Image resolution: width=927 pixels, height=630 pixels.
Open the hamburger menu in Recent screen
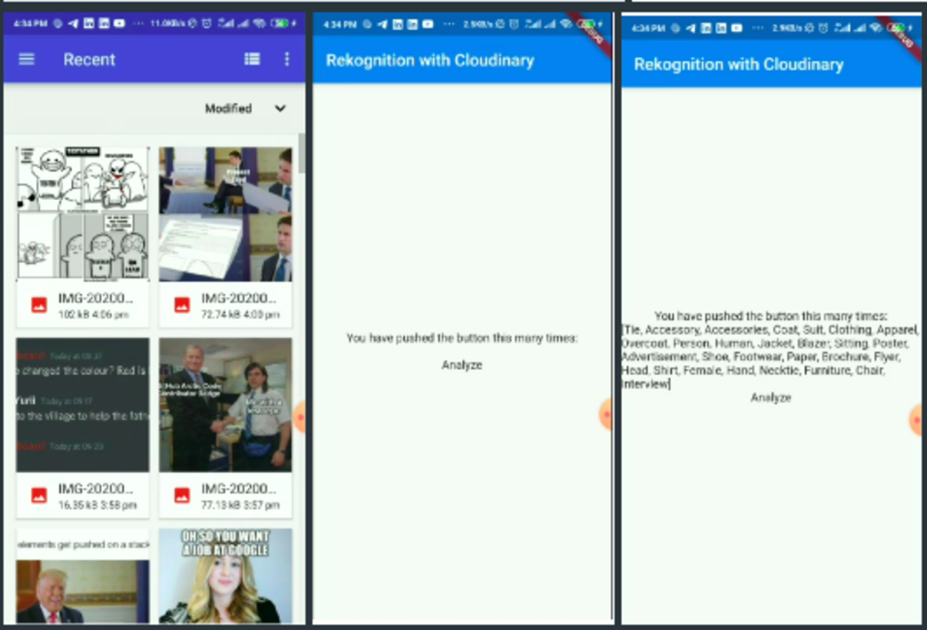[x=27, y=59]
